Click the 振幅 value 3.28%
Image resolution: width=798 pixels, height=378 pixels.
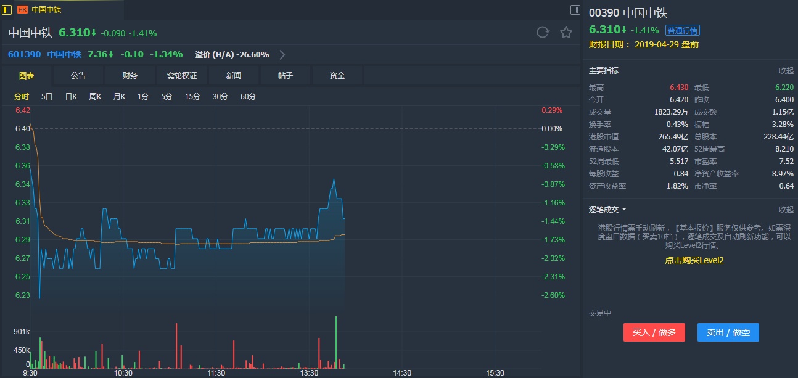[784, 125]
